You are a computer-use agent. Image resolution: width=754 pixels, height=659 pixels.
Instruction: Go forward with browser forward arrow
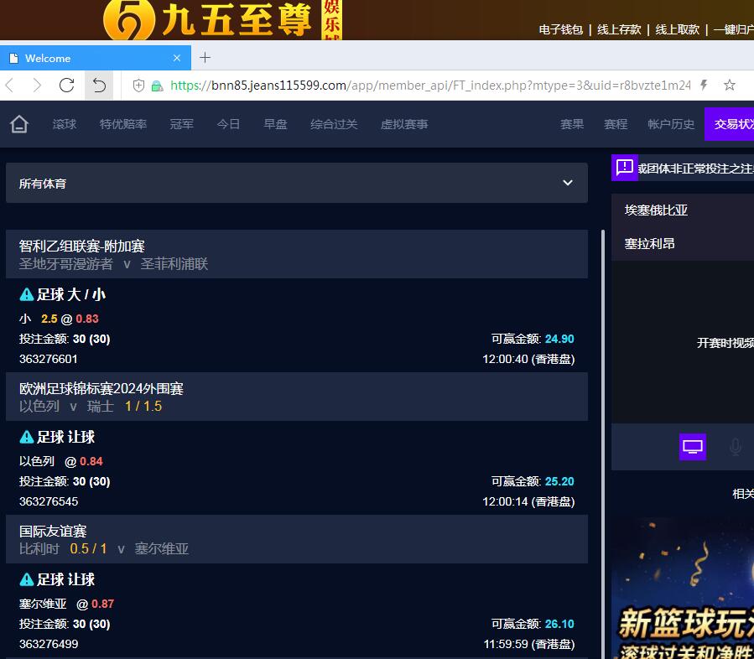coord(37,86)
